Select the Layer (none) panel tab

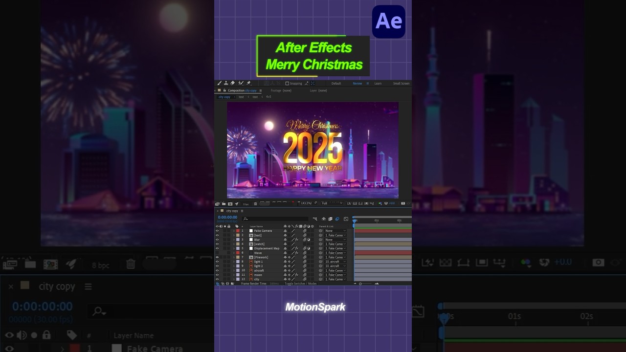coord(318,90)
